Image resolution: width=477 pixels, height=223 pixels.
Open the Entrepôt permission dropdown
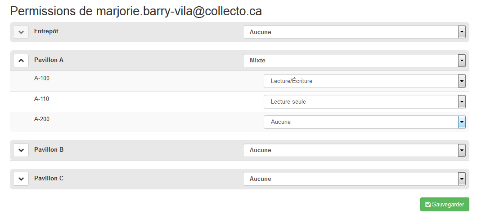pos(350,32)
